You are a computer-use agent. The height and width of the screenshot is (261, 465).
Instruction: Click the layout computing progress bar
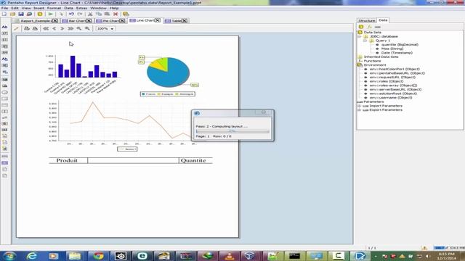[x=232, y=130]
